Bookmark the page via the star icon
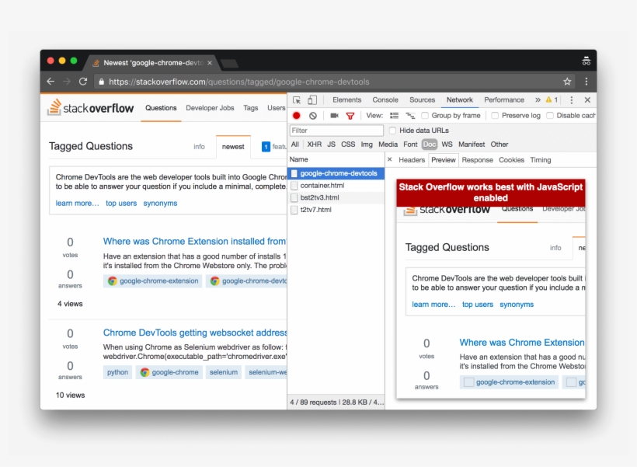 click(x=566, y=81)
